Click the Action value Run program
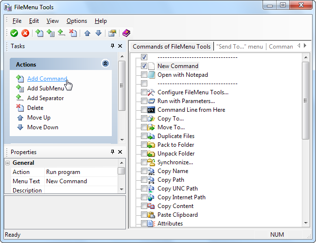 81,172
